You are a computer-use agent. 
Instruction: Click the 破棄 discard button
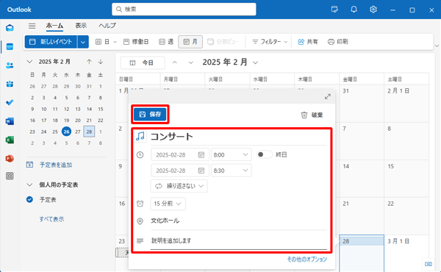[x=312, y=115]
